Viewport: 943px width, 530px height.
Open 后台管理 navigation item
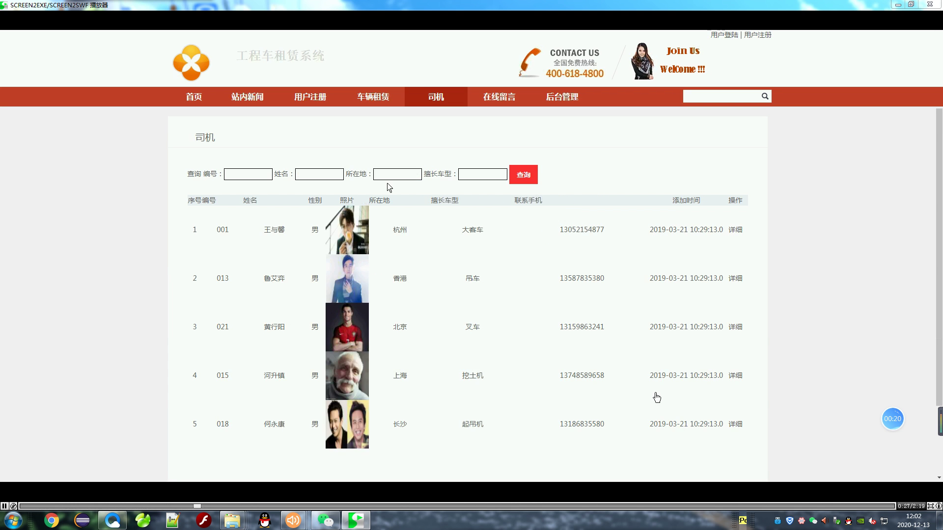pyautogui.click(x=562, y=97)
